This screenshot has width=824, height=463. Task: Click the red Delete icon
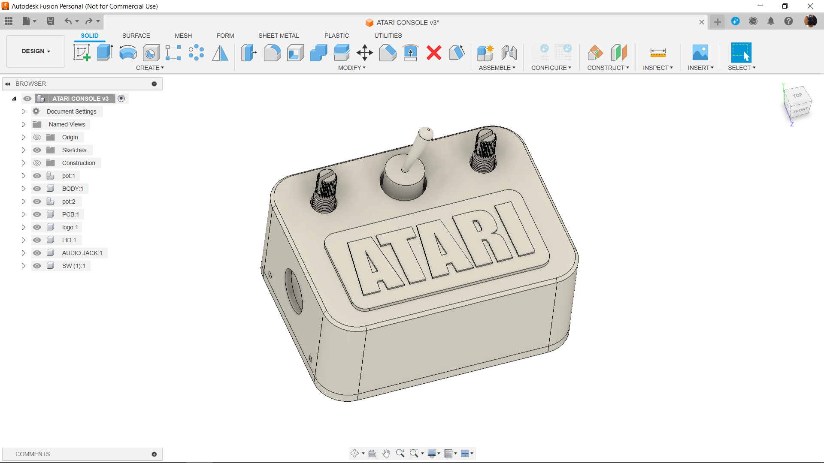tap(434, 53)
